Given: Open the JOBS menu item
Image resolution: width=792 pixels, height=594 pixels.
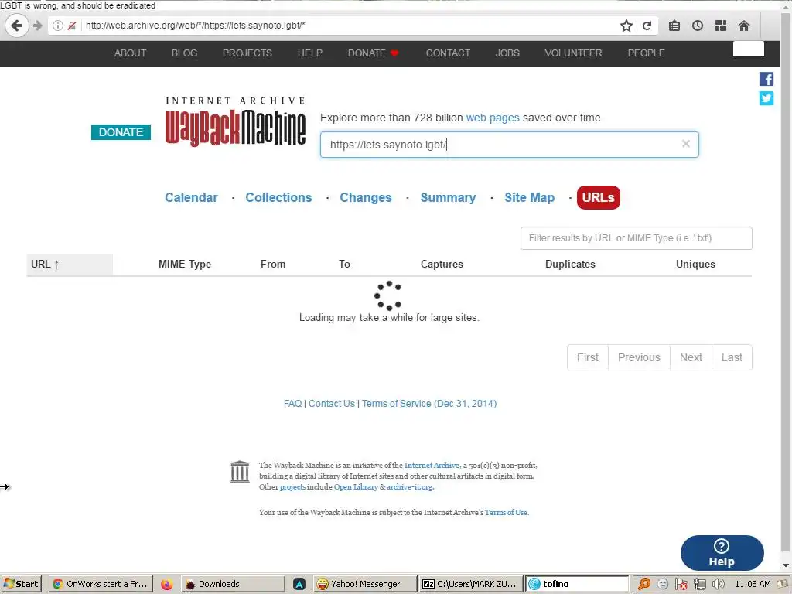Looking at the screenshot, I should pos(507,53).
